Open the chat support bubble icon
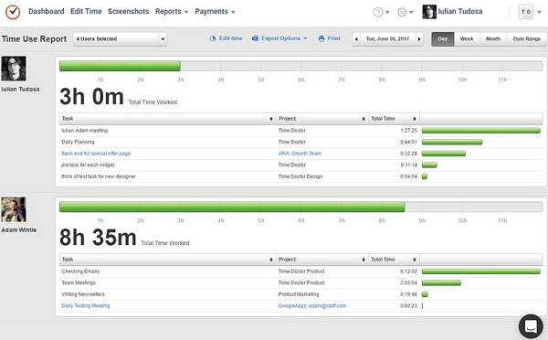Viewport: 548px width, 340px height. coord(531,326)
